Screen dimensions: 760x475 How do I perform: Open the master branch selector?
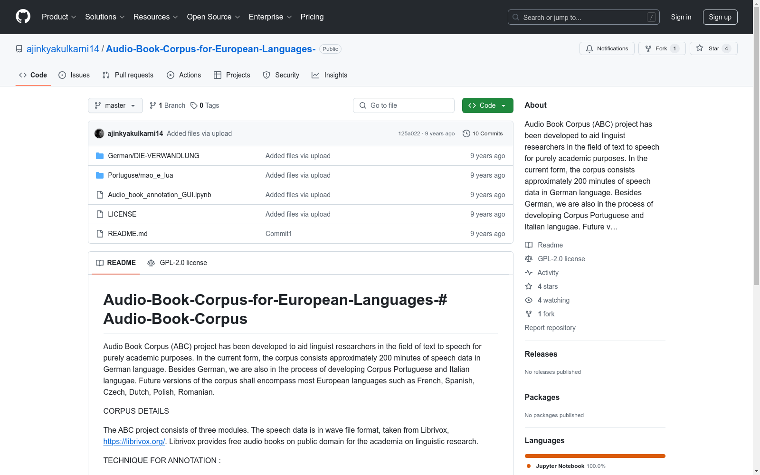(115, 105)
